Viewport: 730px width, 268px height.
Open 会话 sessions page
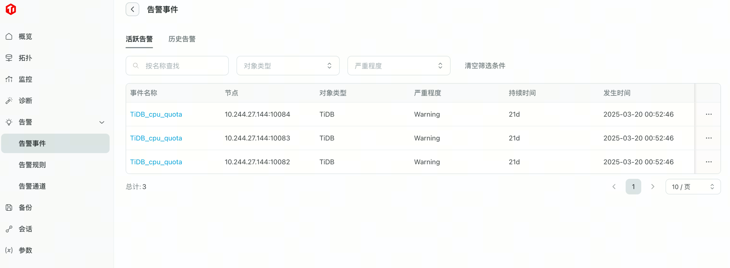point(25,229)
